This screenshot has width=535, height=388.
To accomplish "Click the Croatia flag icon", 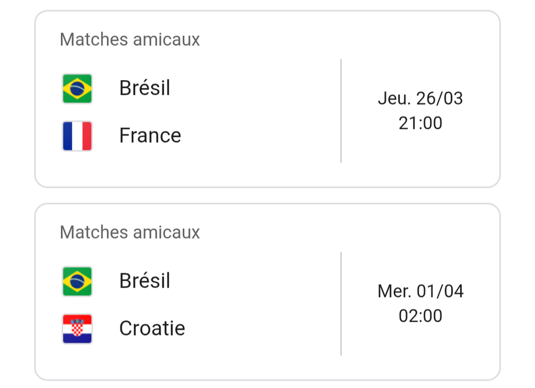I will click(x=77, y=328).
